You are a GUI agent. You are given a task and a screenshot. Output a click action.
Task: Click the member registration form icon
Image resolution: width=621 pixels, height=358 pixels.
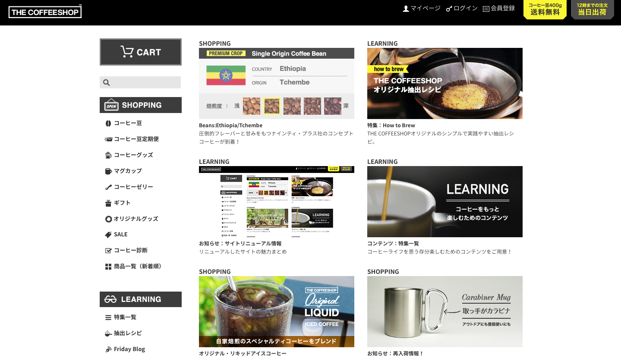(x=486, y=9)
